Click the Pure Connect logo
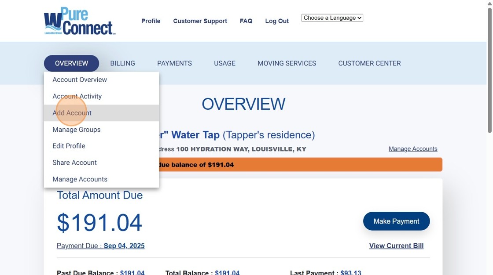The width and height of the screenshot is (493, 275). pyautogui.click(x=80, y=21)
